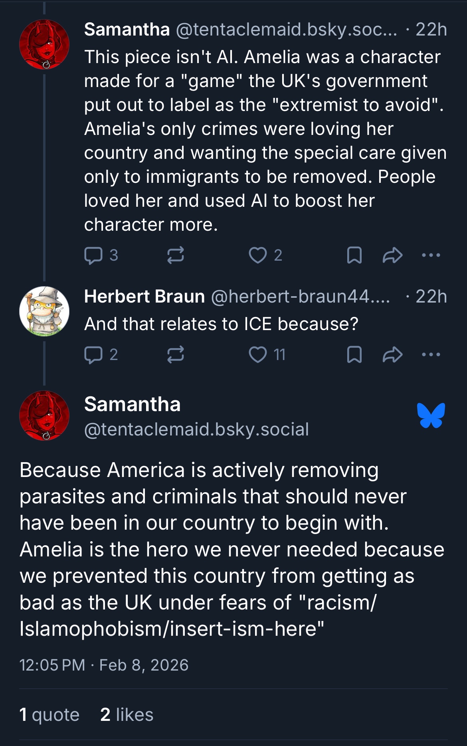467x746 pixels.
Task: Open more options on Herbert Braun's post
Action: [431, 354]
